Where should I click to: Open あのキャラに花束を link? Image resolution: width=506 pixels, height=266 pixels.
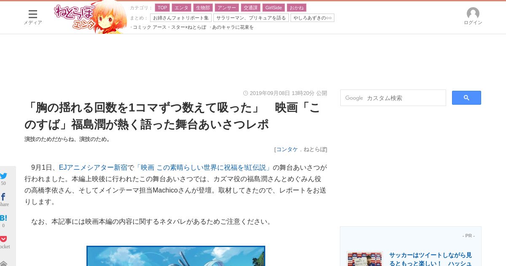[232, 27]
